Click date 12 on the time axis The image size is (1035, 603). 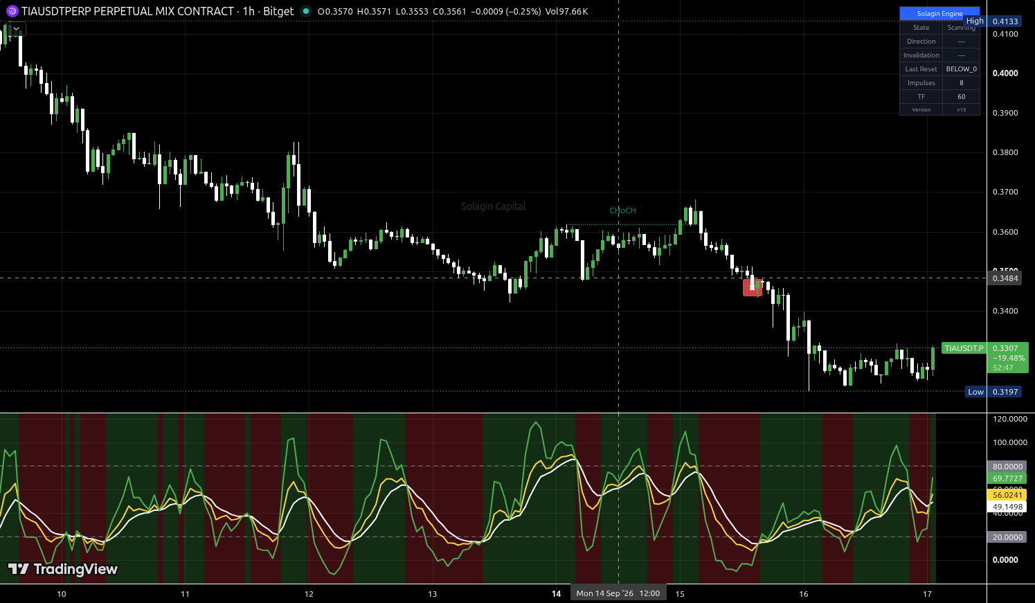coord(309,594)
